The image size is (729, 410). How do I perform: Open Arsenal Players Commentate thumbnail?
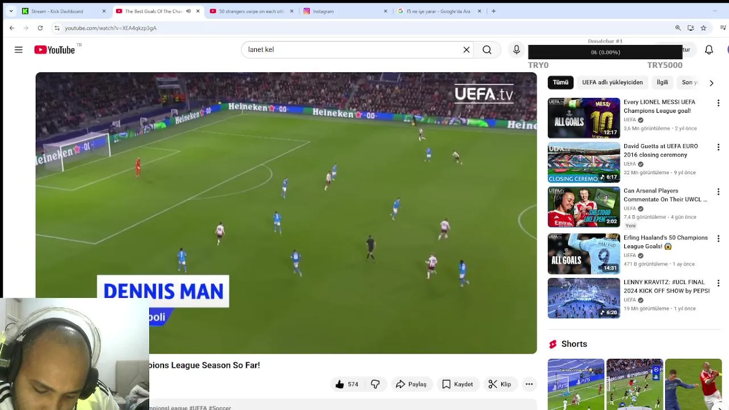(584, 207)
